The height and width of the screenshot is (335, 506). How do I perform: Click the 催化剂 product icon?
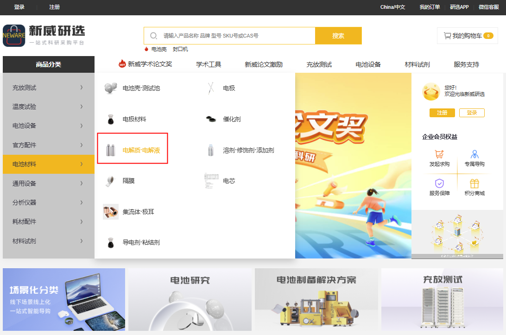click(211, 119)
